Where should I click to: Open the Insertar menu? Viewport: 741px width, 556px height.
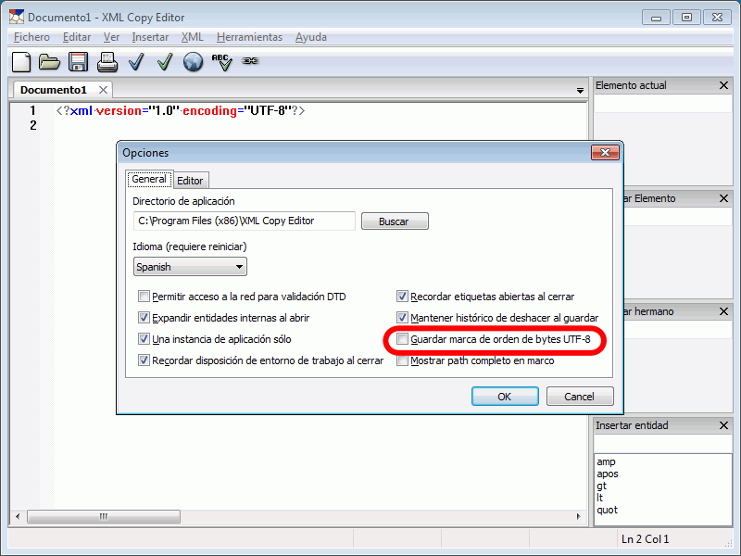point(150,37)
